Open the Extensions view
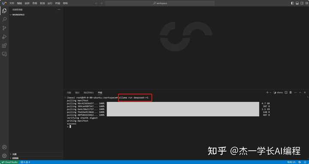This screenshot has width=309, height=164. [x=4, y=46]
